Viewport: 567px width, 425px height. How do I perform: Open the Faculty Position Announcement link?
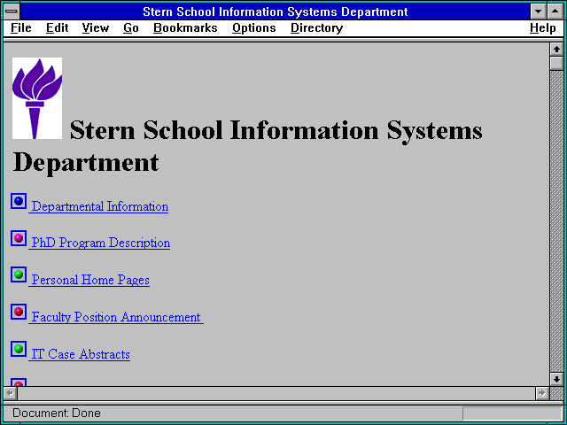pos(116,317)
